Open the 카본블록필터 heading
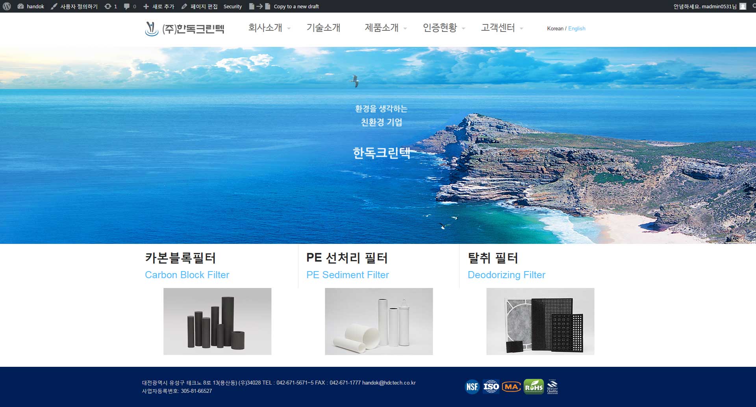Viewport: 756px width, 407px height. pos(180,258)
